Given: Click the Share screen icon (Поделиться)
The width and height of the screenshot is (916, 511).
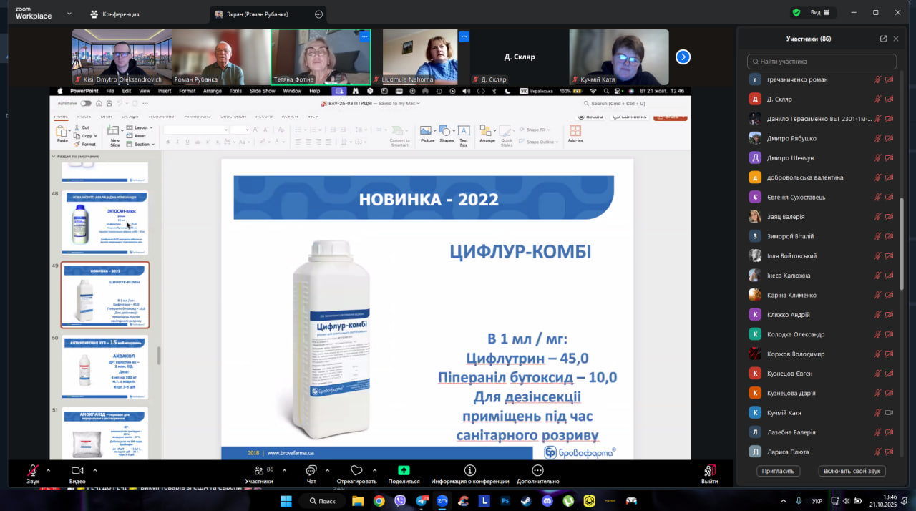Looking at the screenshot, I should [404, 470].
